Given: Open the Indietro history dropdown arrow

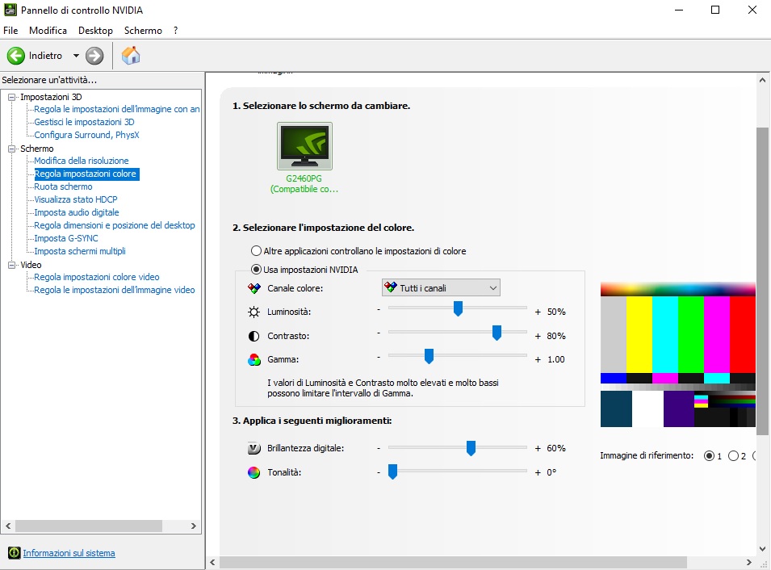Looking at the screenshot, I should pyautogui.click(x=76, y=56).
